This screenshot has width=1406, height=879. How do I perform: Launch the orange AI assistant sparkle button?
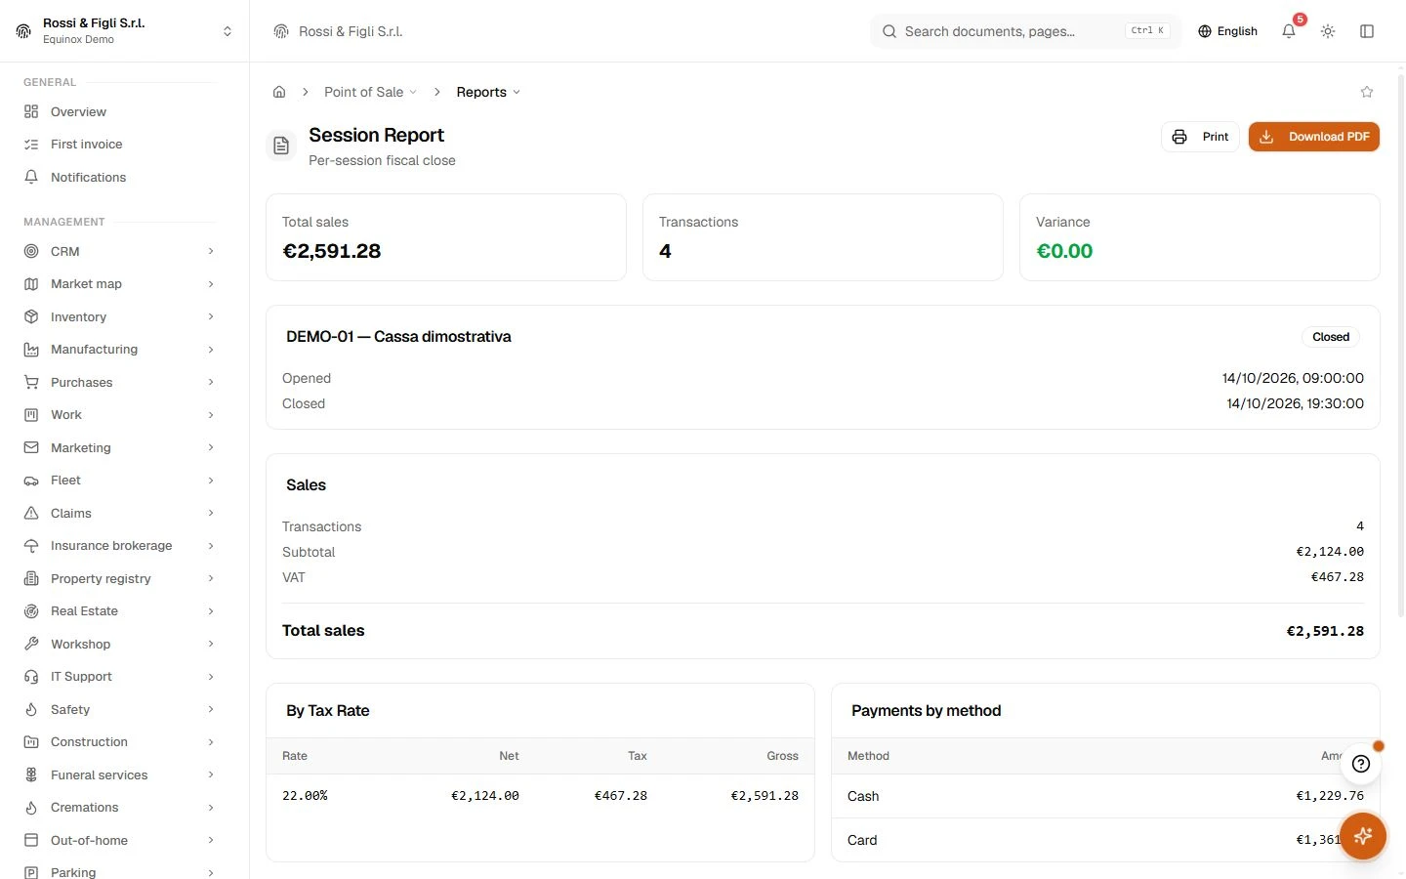click(x=1363, y=836)
